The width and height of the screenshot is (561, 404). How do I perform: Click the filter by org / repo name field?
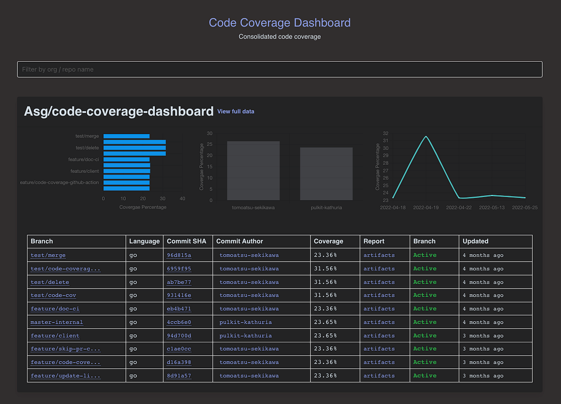pyautogui.click(x=280, y=69)
